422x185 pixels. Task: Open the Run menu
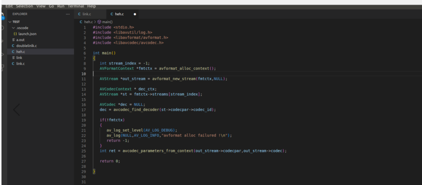61,6
